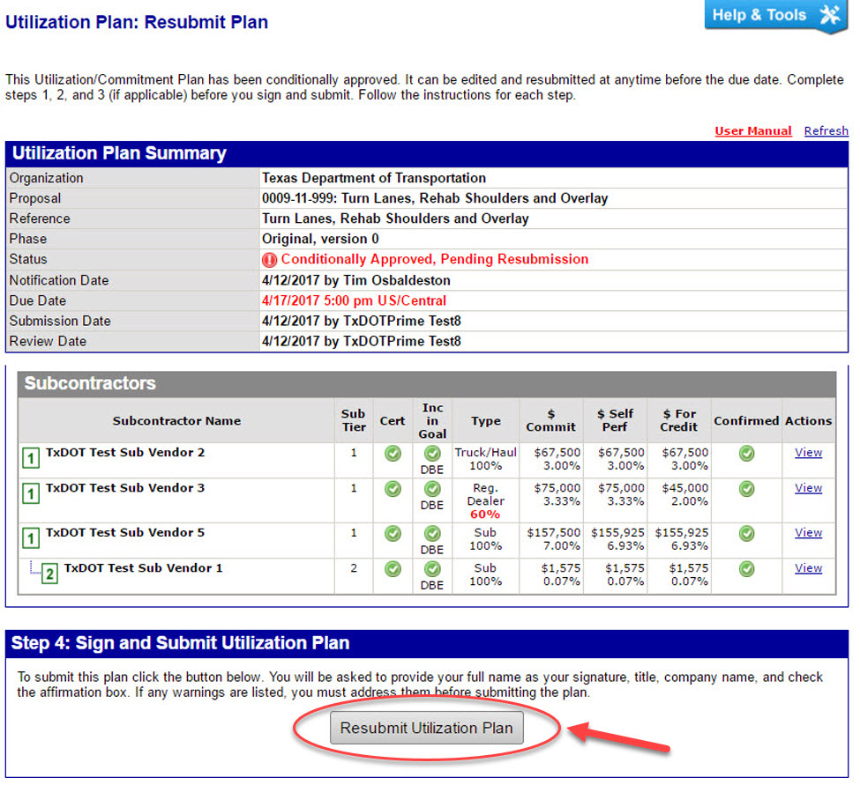860x785 pixels.
Task: Click the Subcontractors section header
Action: click(x=427, y=383)
